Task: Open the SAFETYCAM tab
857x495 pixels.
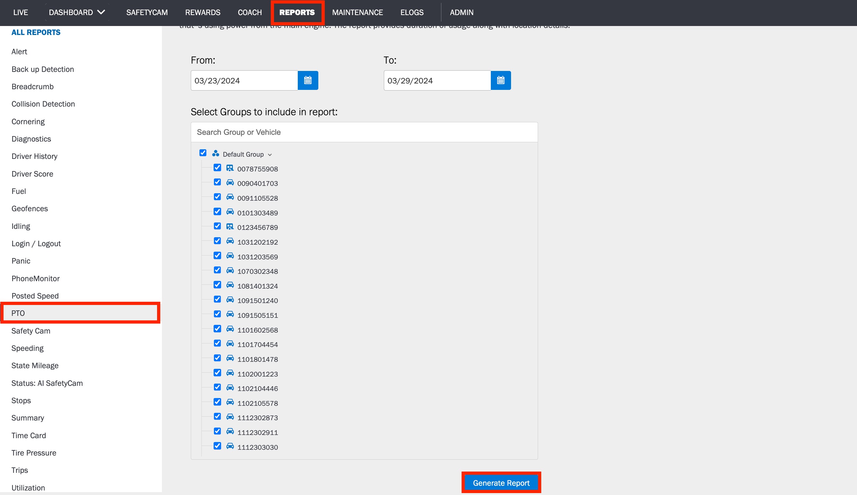Action: [147, 13]
